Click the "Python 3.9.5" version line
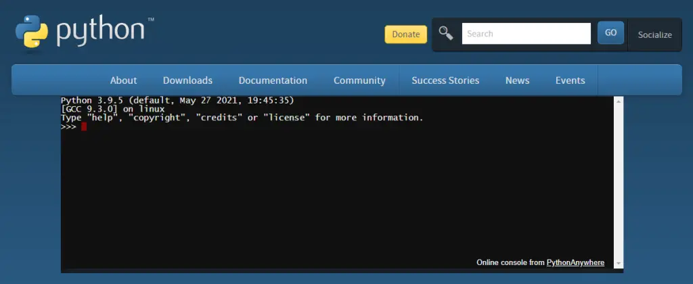Screen dimensions: 693x284 177,100
